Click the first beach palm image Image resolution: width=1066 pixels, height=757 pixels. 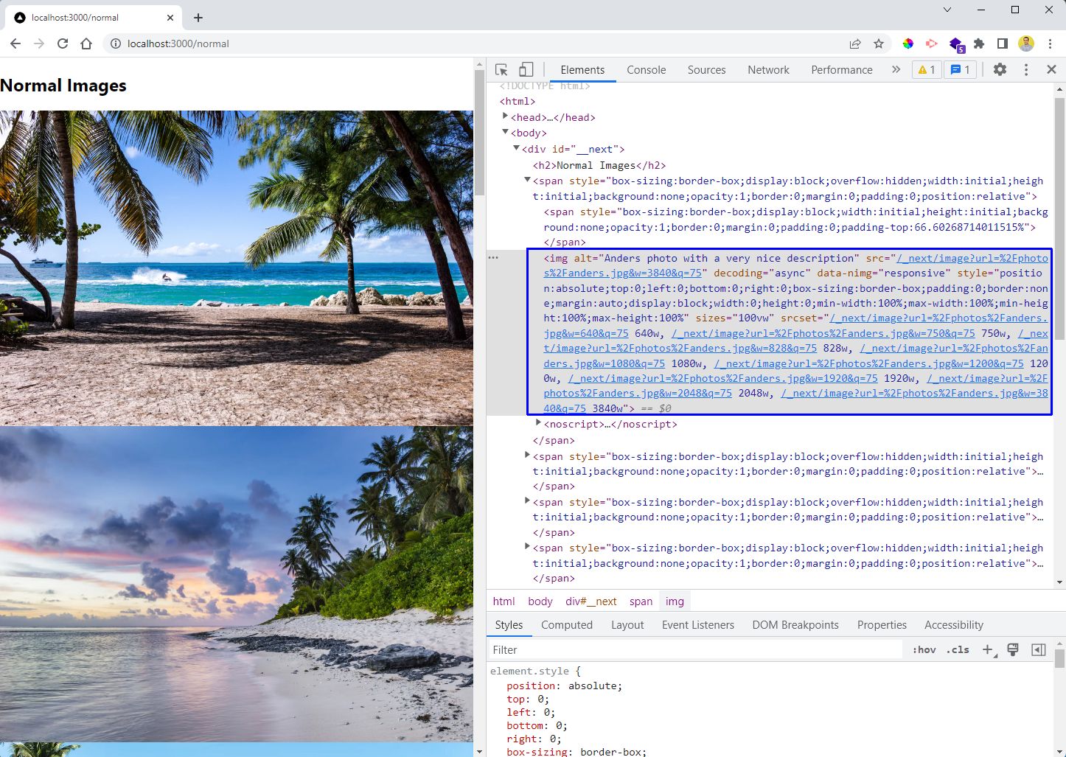pos(237,268)
